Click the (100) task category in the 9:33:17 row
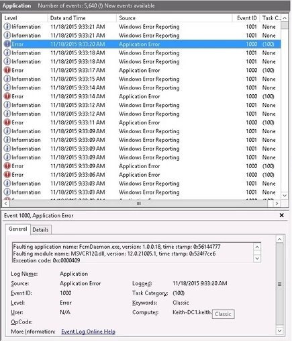The height and width of the screenshot is (341, 292). [268, 70]
